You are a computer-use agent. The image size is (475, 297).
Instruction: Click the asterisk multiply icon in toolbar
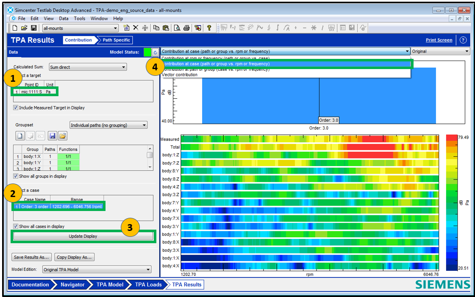click(314, 28)
